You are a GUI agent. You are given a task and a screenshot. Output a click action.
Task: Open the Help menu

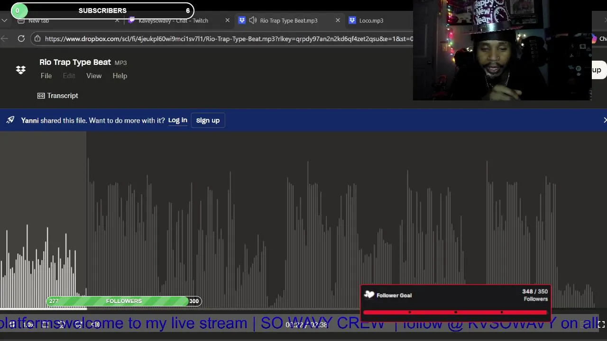(120, 76)
